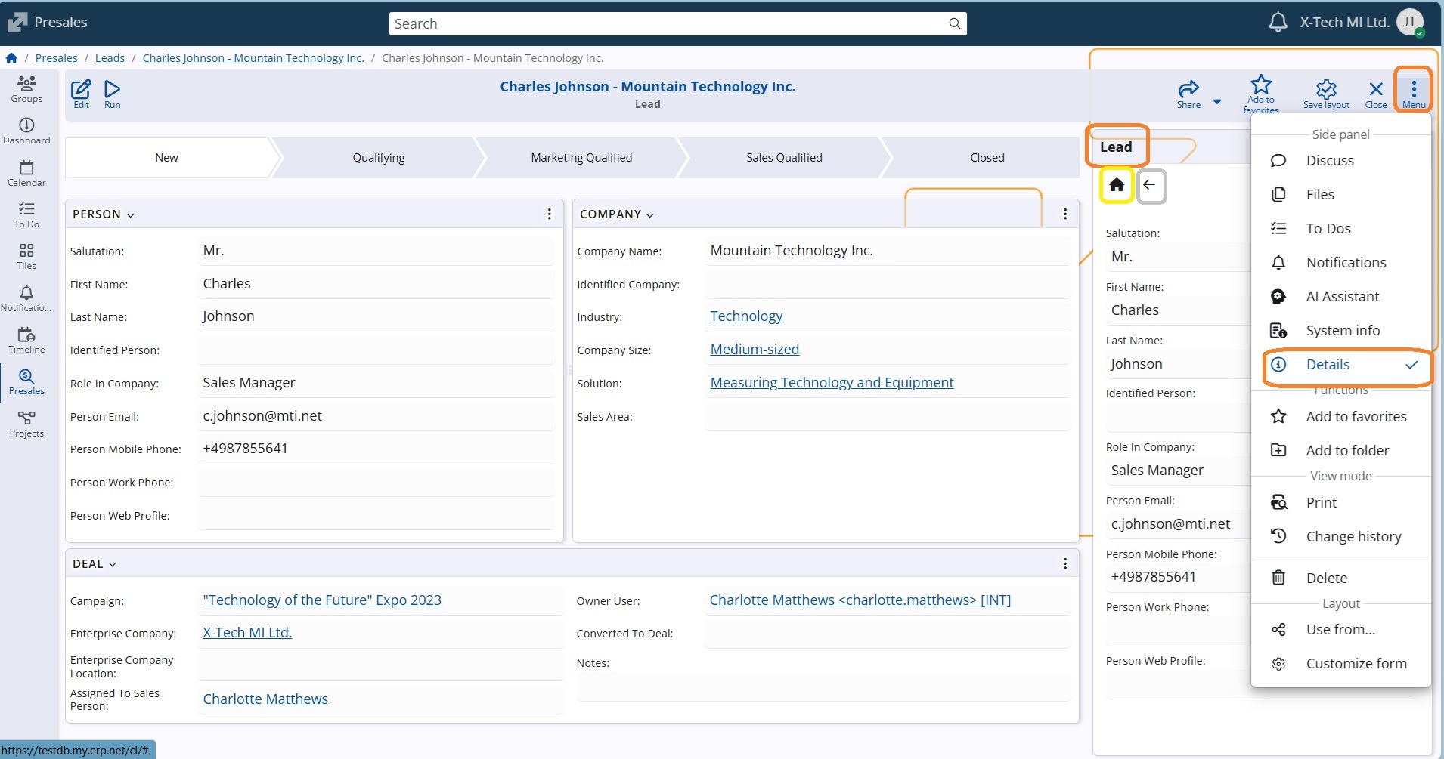Open the Share dropdown arrow
The width and height of the screenshot is (1444, 759).
[1217, 101]
